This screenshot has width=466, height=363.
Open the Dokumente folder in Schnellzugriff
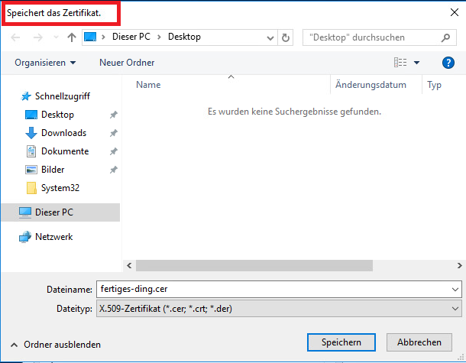pos(64,151)
